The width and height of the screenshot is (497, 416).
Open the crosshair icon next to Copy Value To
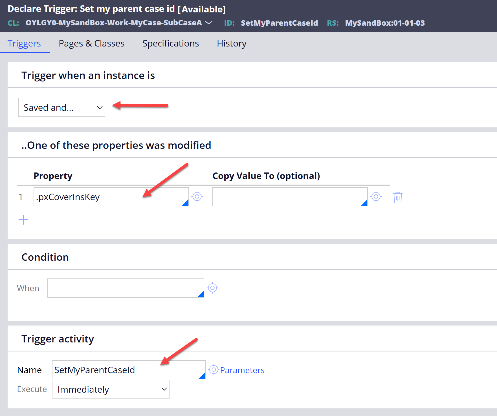coord(376,196)
